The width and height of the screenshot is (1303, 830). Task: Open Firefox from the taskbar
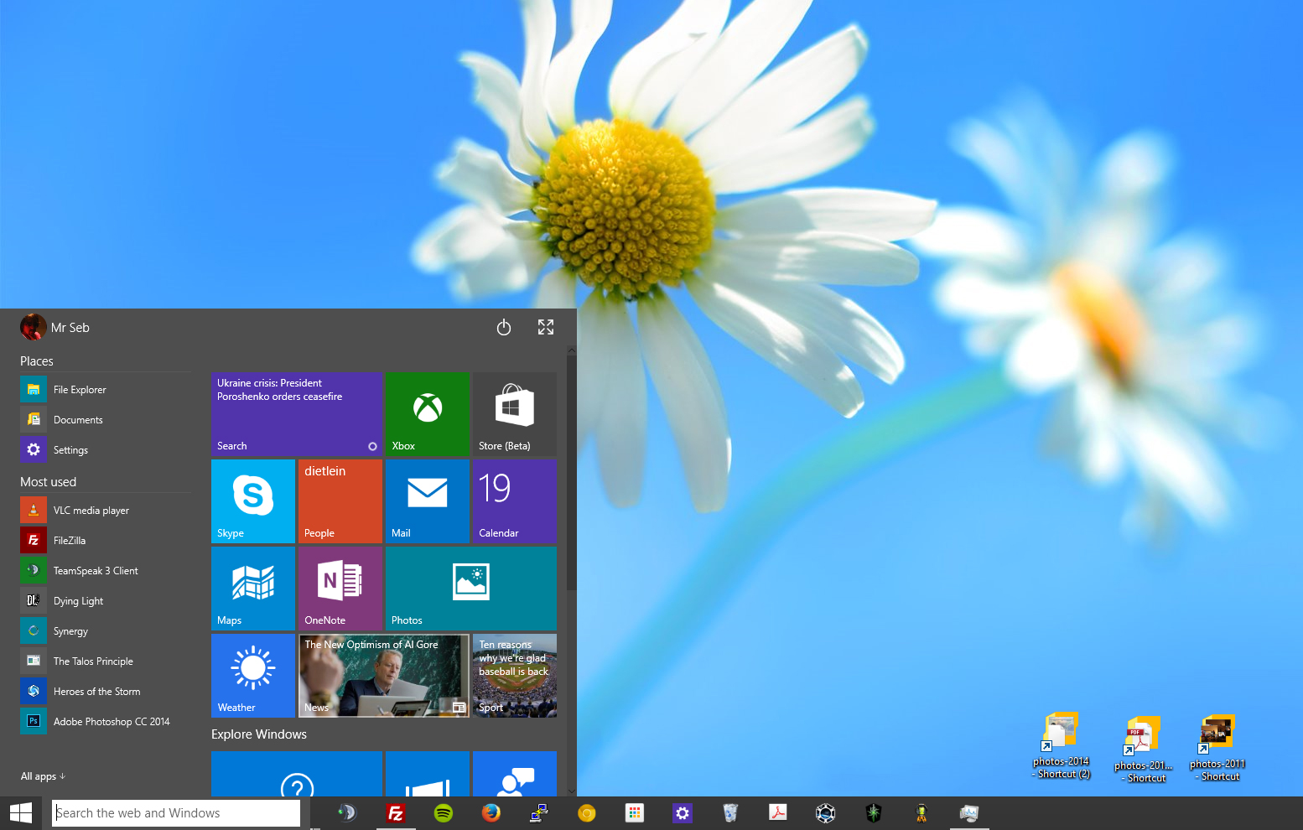tap(491, 812)
